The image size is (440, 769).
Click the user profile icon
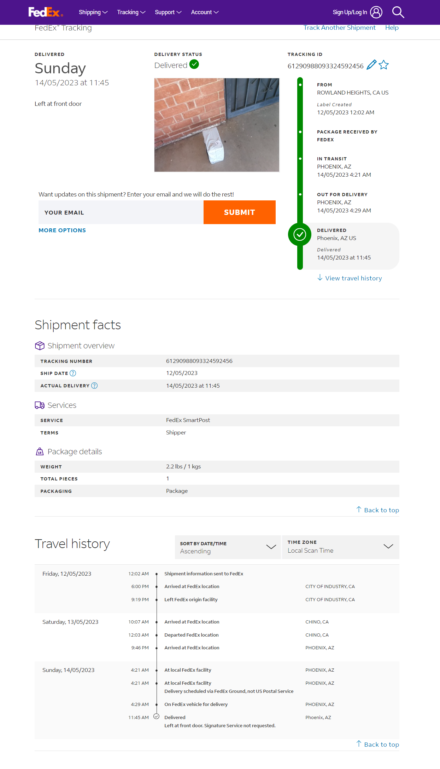click(376, 12)
